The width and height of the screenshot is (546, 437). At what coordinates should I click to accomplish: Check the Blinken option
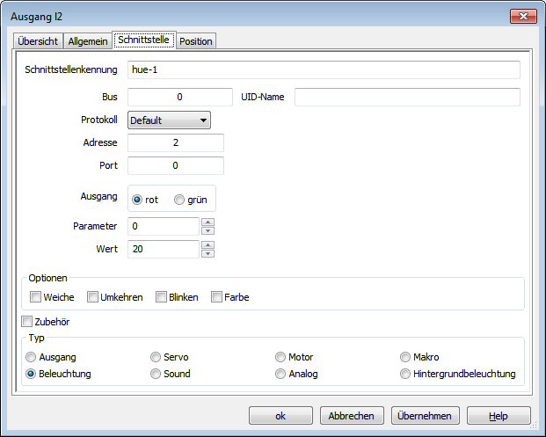[162, 297]
